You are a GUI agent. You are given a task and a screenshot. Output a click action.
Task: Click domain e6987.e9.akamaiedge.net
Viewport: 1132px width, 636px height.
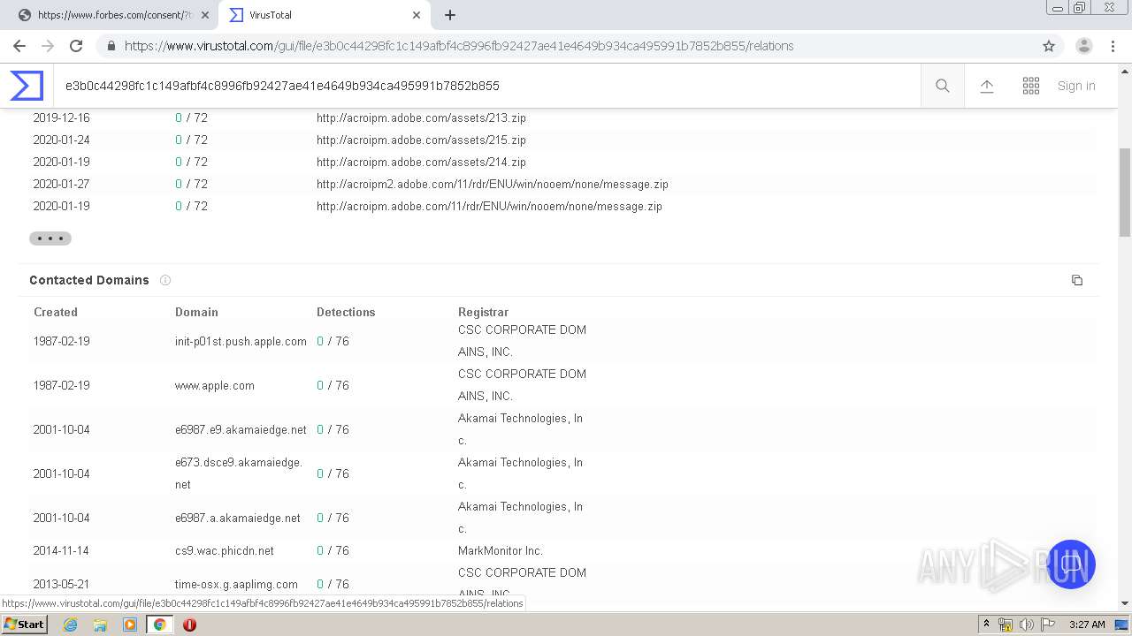241,429
